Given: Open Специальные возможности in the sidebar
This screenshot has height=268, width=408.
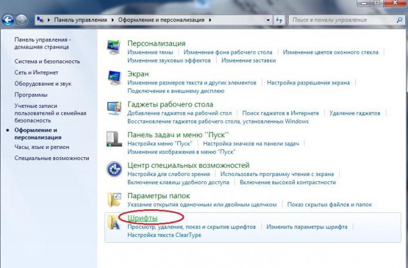Looking at the screenshot, I should 52,158.
